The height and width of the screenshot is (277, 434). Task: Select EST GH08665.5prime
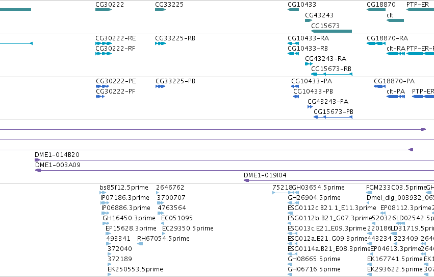point(290,265)
